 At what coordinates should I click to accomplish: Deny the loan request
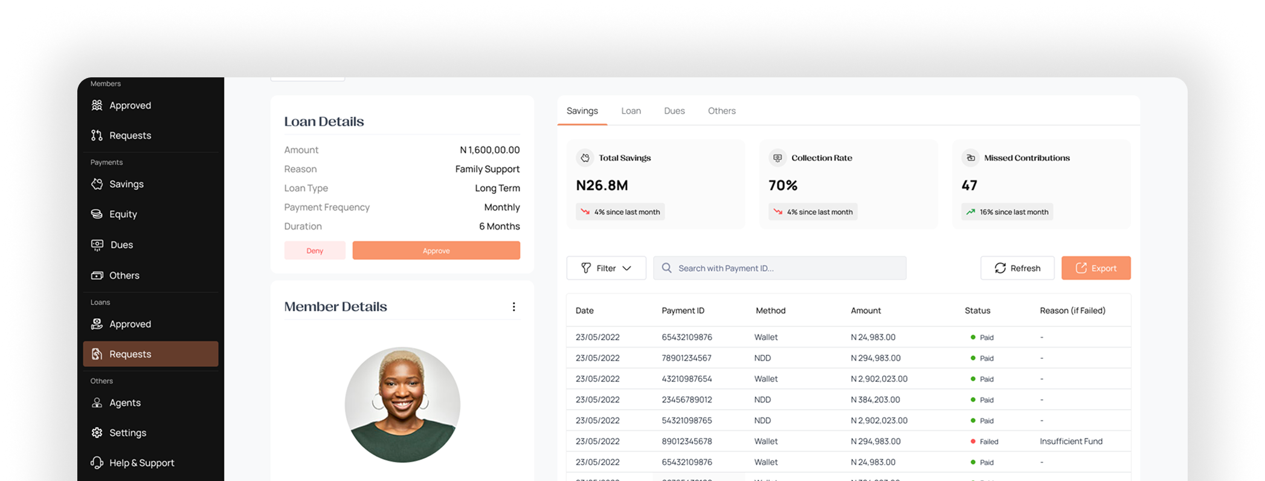pyautogui.click(x=315, y=251)
